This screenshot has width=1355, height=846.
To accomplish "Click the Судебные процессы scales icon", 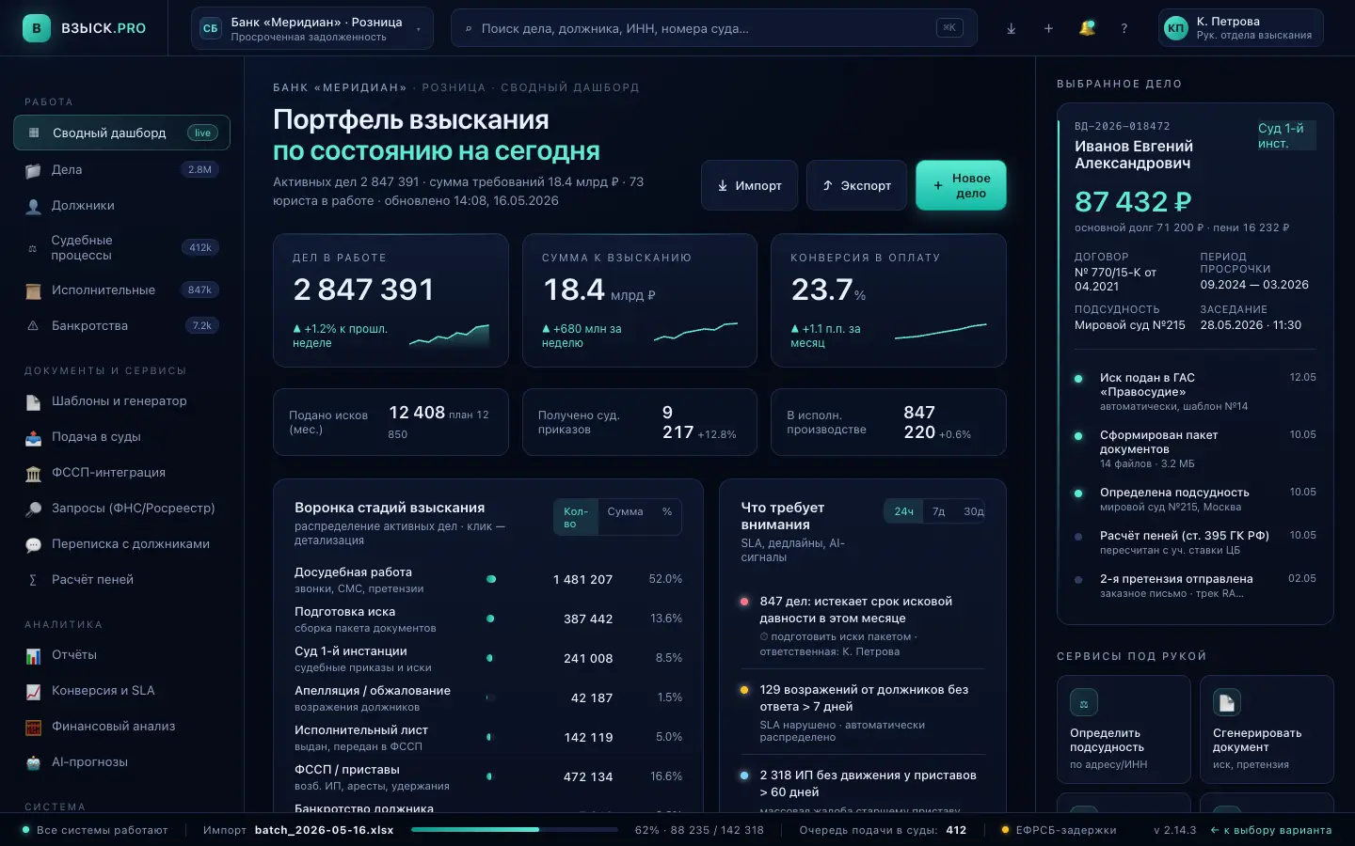I will (33, 248).
